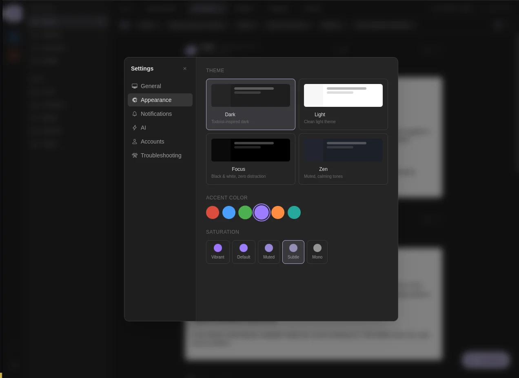Select the Default saturation level
Image resolution: width=519 pixels, height=378 pixels.
click(x=244, y=252)
